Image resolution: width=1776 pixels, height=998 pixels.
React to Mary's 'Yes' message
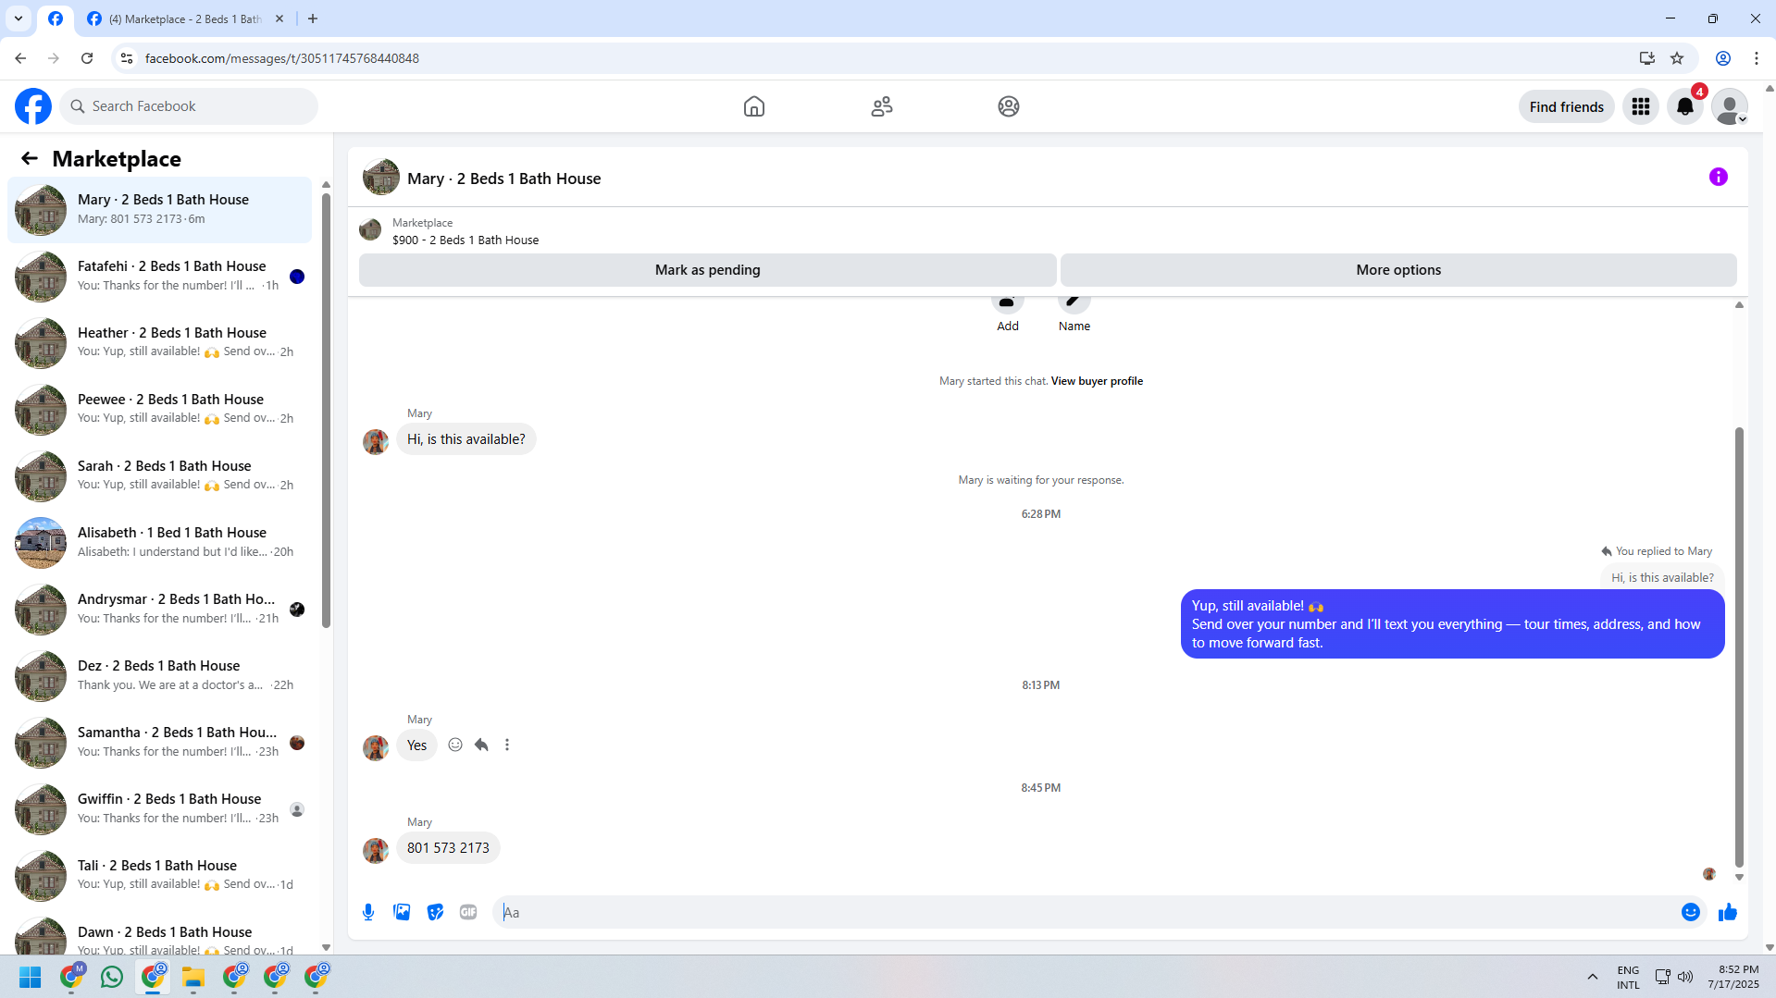click(x=455, y=745)
